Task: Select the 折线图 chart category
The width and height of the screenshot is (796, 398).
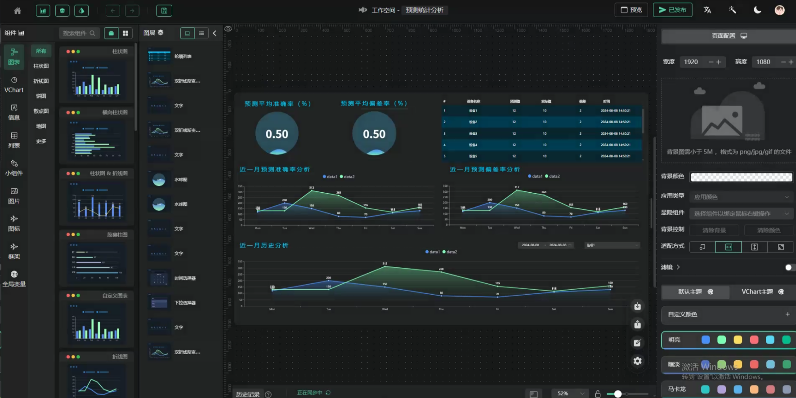Action: tap(41, 81)
